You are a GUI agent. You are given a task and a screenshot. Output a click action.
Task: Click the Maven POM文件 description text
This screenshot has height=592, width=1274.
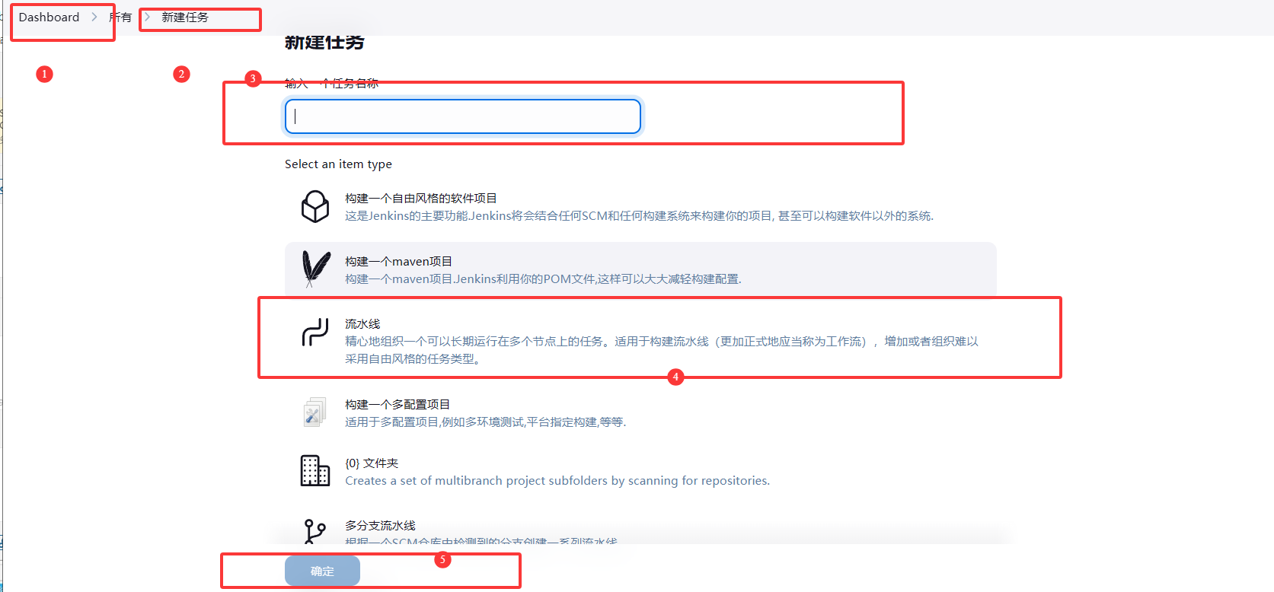[543, 278]
